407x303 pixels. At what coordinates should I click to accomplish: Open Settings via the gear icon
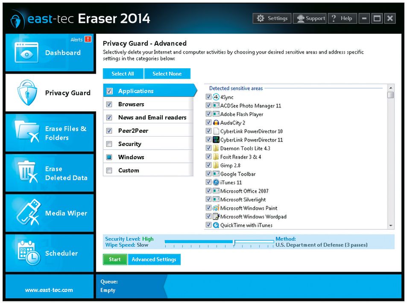coord(261,18)
